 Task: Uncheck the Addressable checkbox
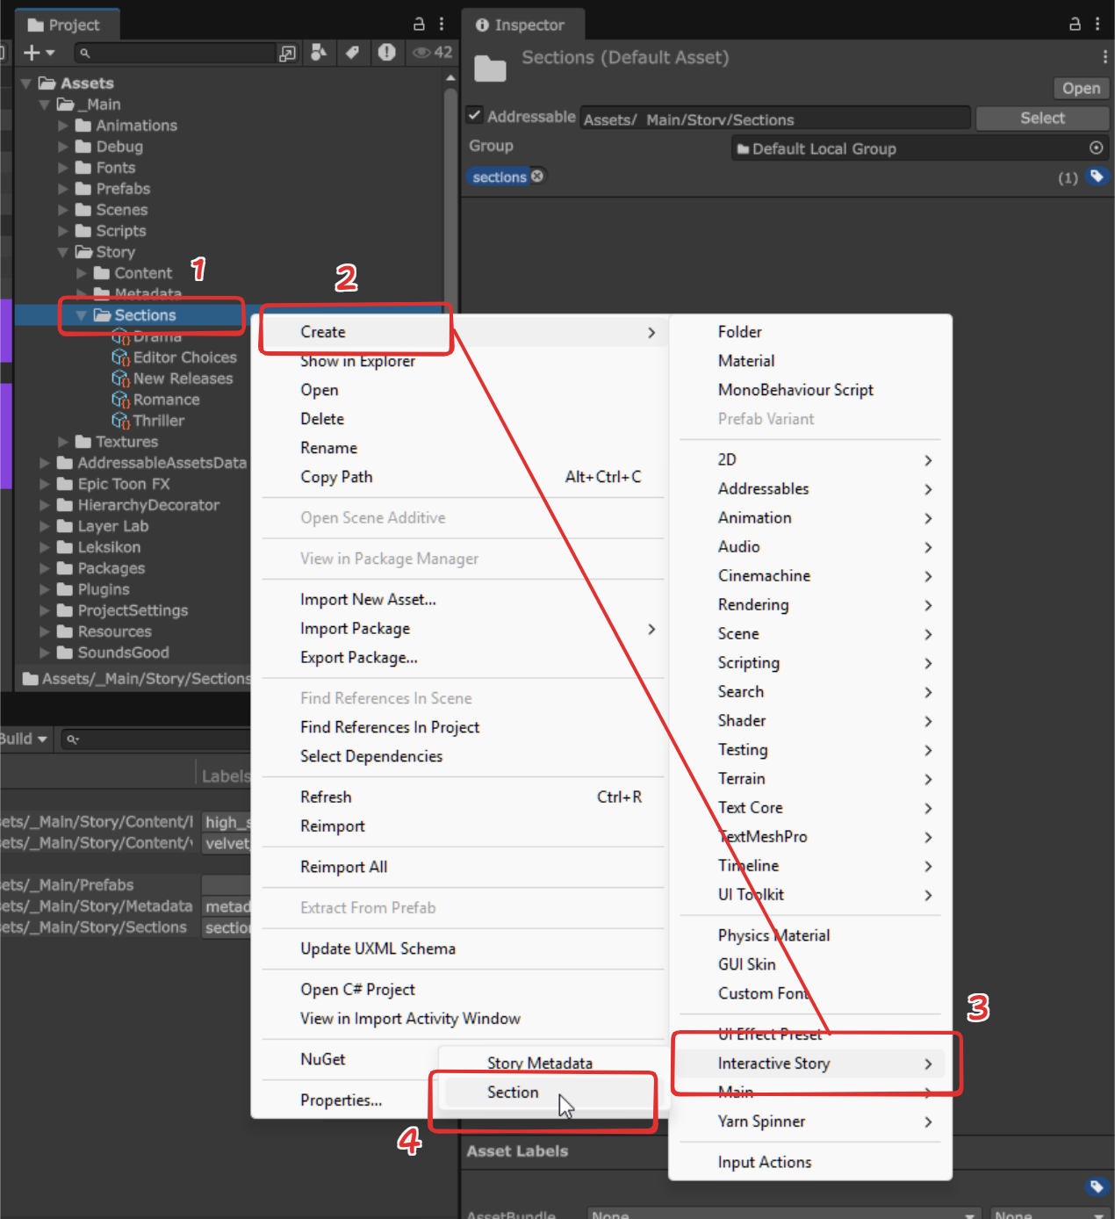click(x=474, y=115)
